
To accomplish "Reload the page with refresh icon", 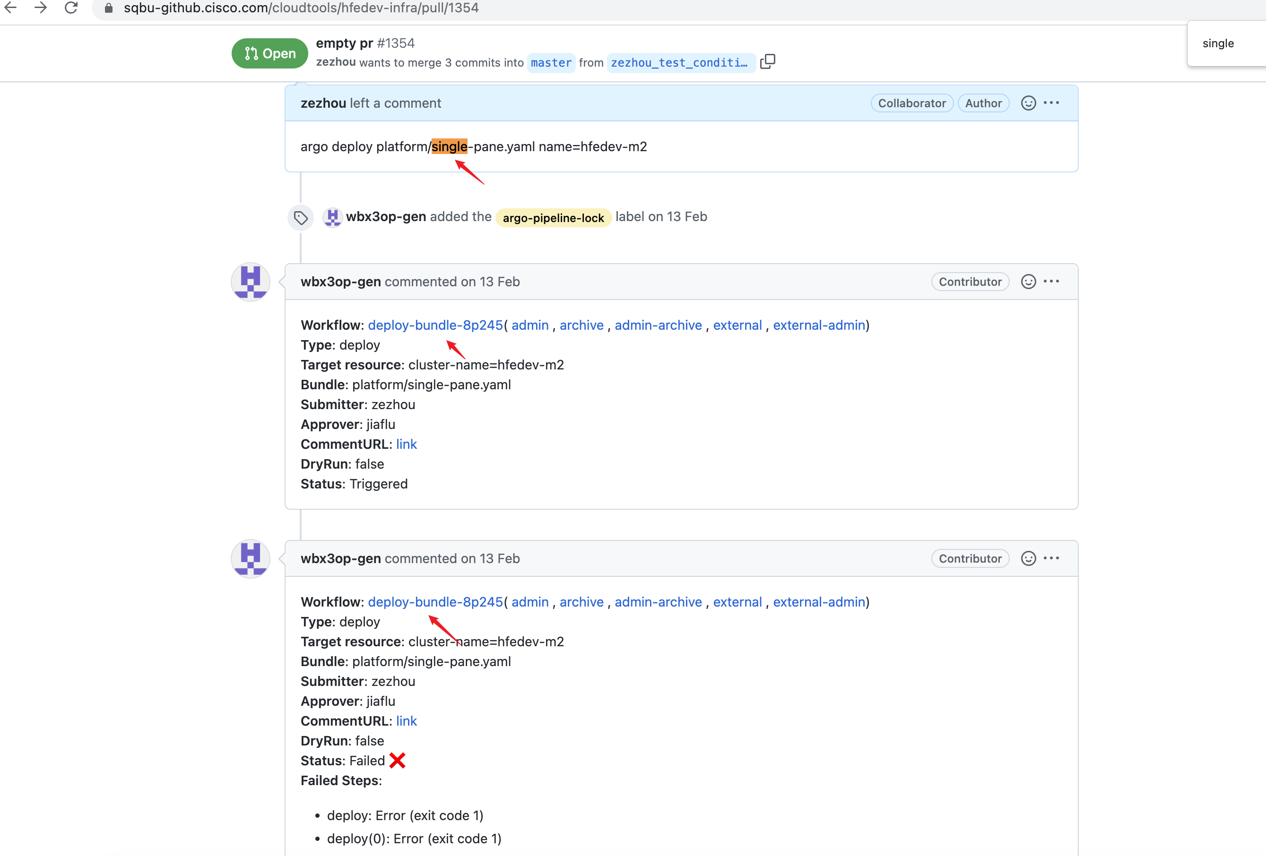I will pos(71,8).
